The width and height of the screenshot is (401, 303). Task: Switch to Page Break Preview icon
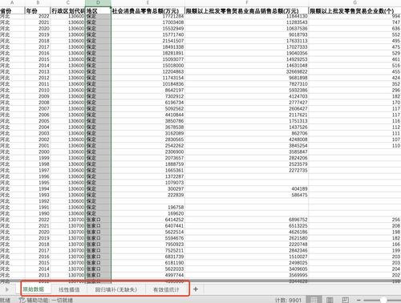[x=346, y=300]
